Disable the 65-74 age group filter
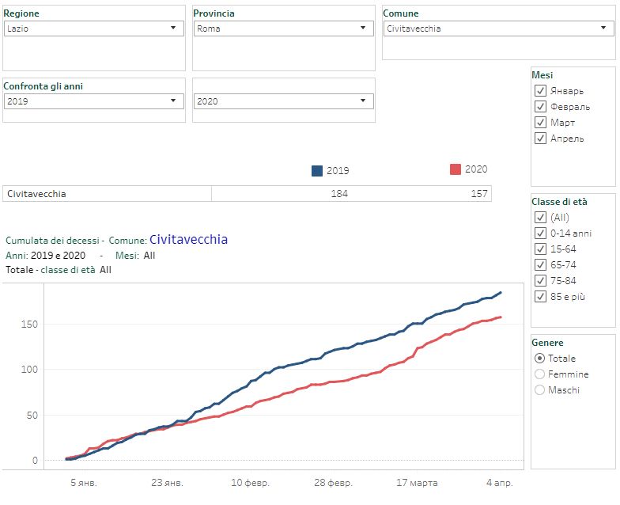This screenshot has height=505, width=620. 541,265
